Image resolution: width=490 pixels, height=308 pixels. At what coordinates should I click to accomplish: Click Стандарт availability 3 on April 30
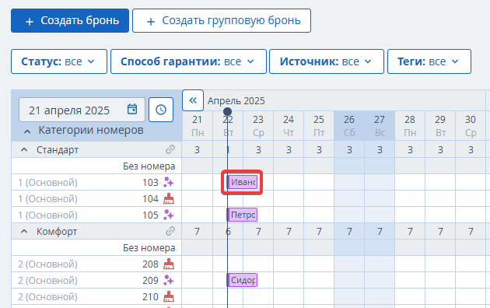coord(471,150)
